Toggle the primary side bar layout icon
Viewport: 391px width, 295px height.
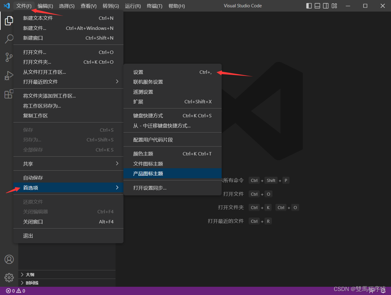[x=309, y=6]
